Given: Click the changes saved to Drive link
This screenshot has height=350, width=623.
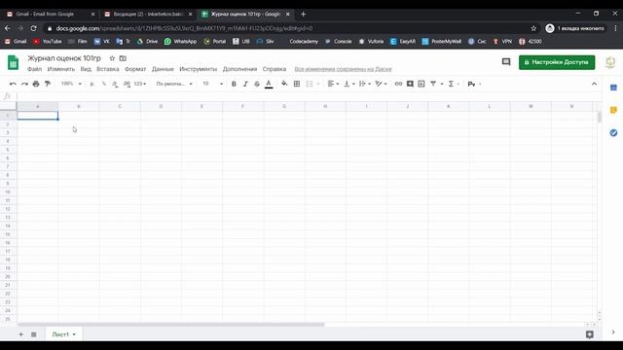Looking at the screenshot, I should point(343,69).
